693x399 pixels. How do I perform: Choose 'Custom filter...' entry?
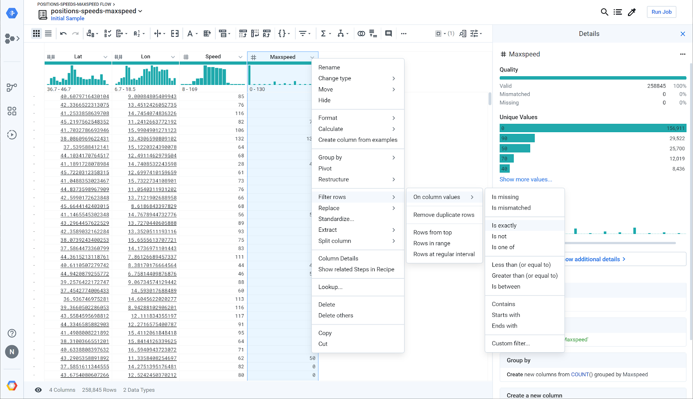525,344
